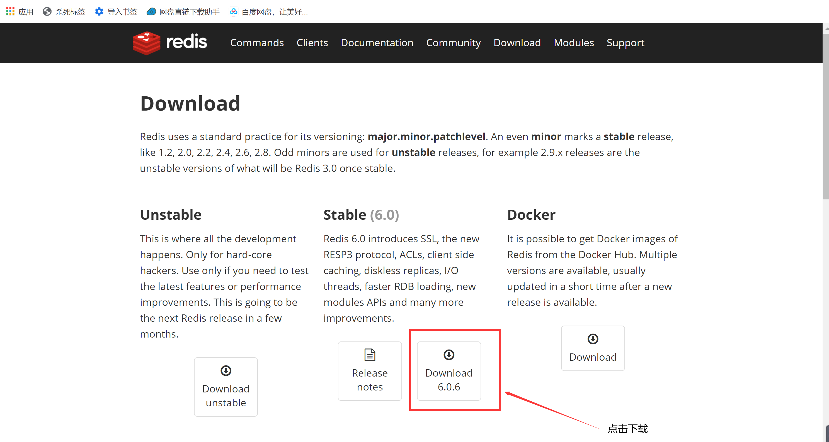Navigate to the Community section
This screenshot has width=829, height=442.
[454, 43]
